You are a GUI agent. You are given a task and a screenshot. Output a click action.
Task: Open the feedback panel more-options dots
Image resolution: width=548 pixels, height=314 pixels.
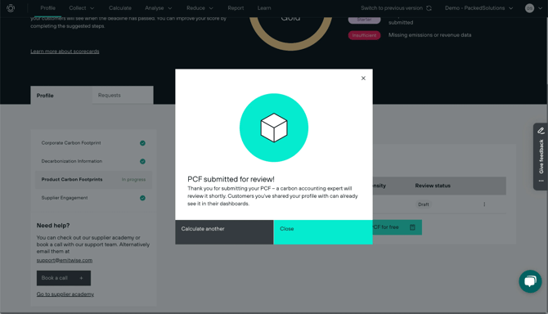(x=541, y=181)
